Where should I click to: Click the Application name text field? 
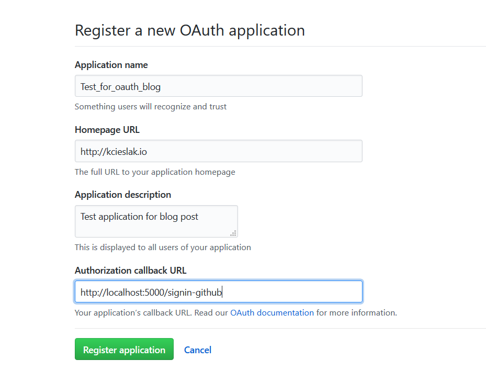(218, 86)
